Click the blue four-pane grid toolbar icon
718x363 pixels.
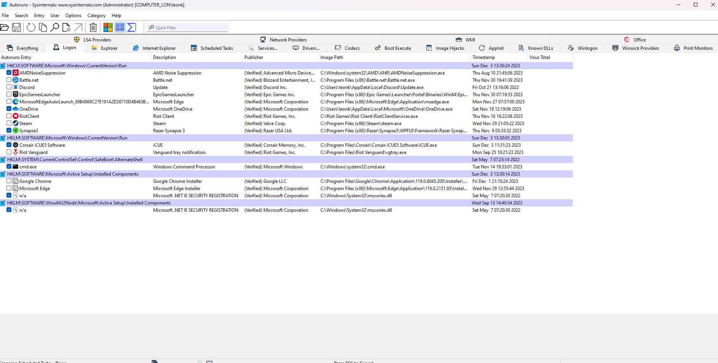120,27
